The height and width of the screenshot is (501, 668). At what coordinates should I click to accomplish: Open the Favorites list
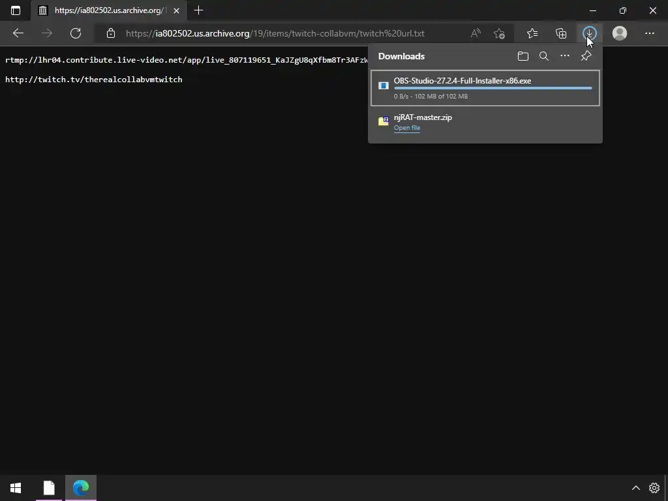(x=532, y=33)
